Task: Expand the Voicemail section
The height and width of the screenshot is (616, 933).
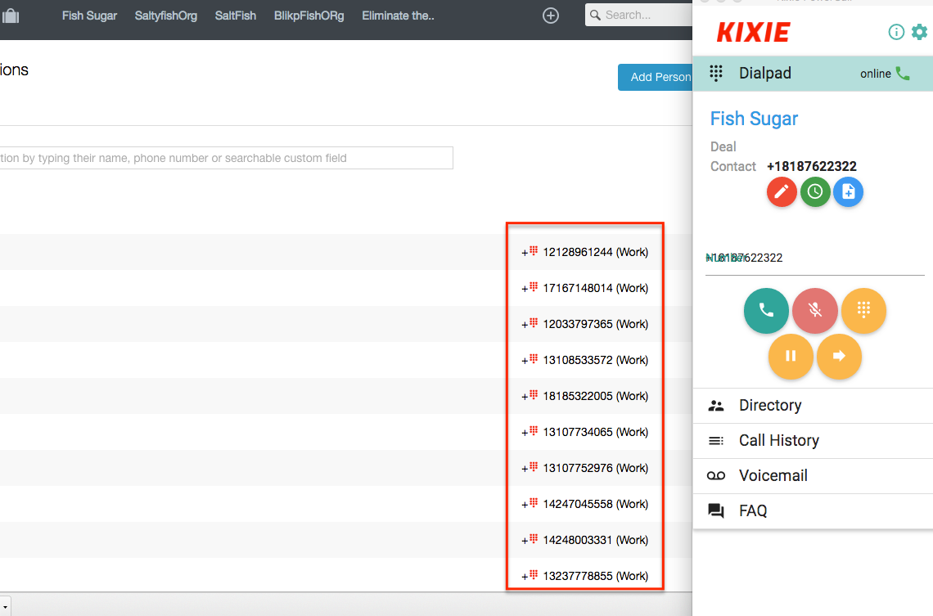Action: [x=773, y=476]
